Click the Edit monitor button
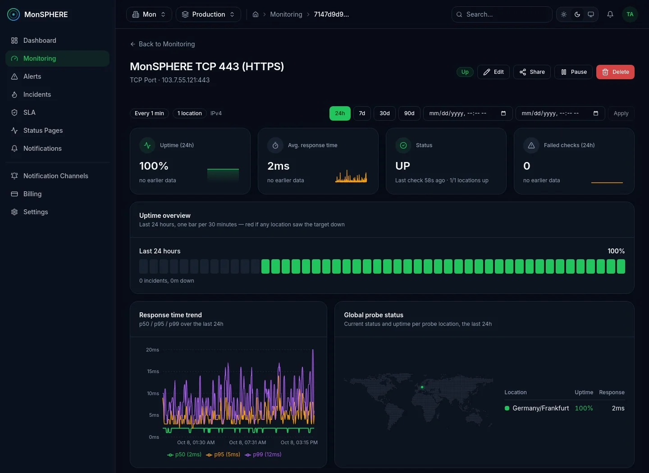Viewport: 649px width, 473px height. tap(494, 72)
